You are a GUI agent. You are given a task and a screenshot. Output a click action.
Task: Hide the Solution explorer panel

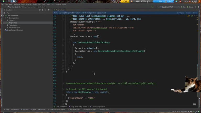coord(51,10)
